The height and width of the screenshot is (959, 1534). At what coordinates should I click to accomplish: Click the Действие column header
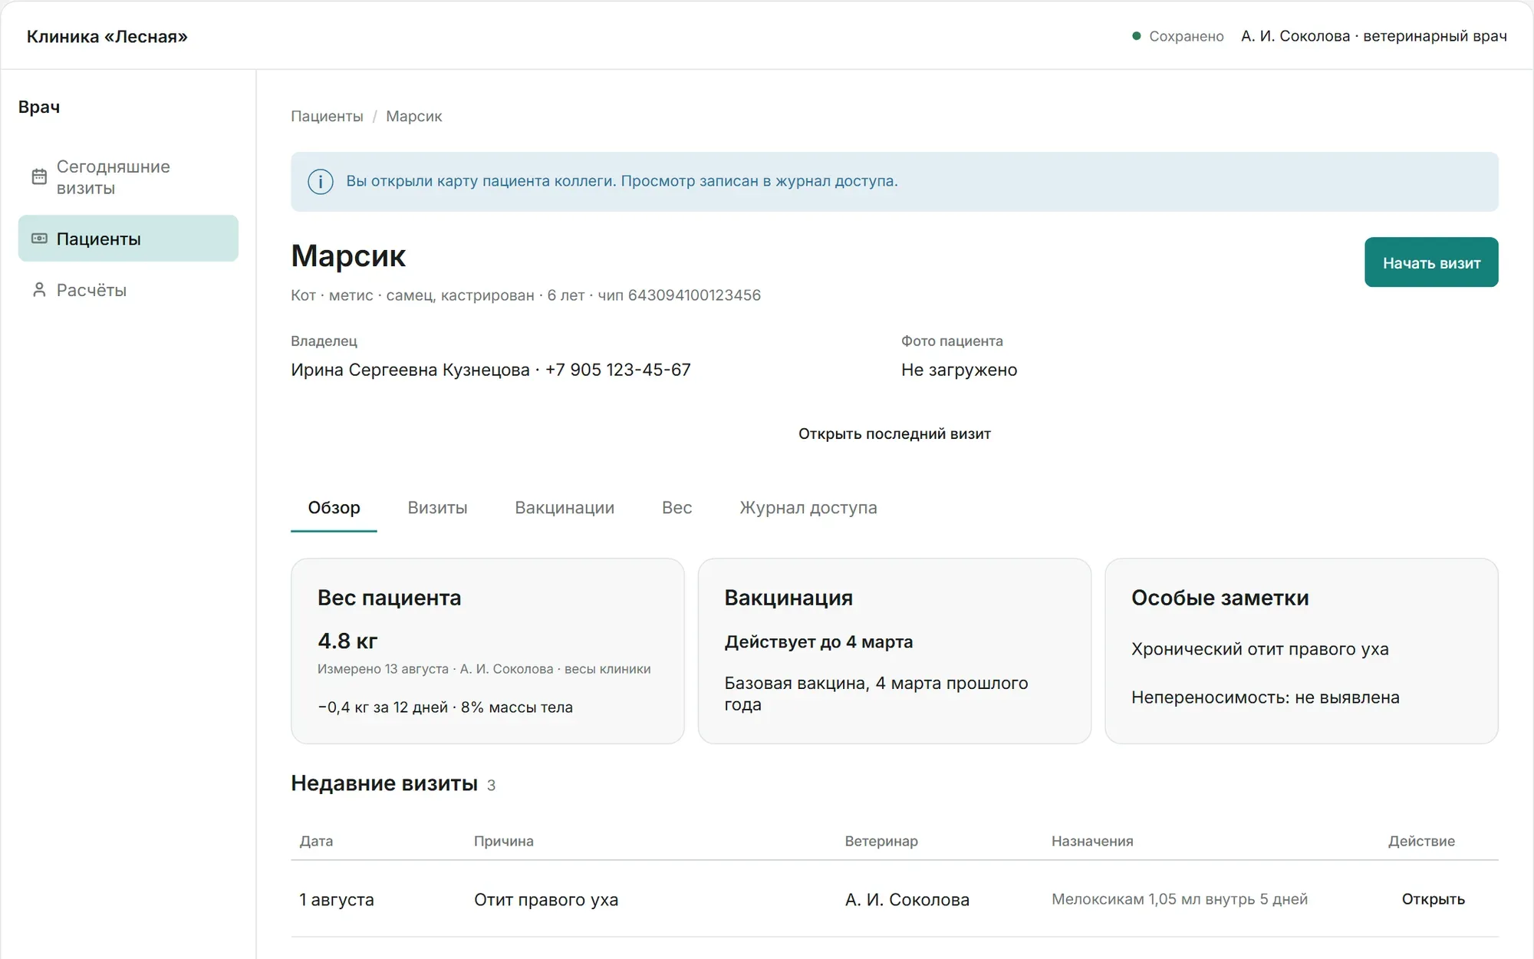tap(1421, 841)
